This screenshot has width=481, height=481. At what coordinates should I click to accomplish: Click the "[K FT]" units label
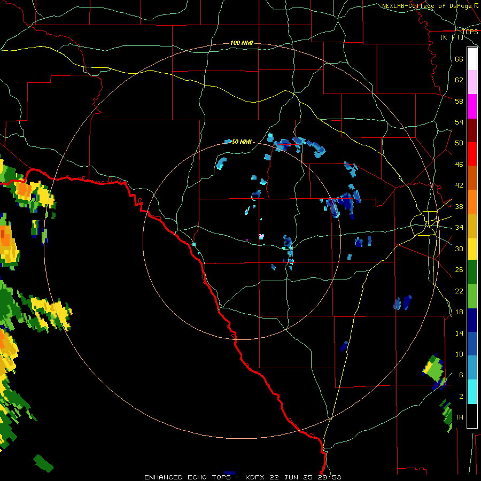(452, 37)
